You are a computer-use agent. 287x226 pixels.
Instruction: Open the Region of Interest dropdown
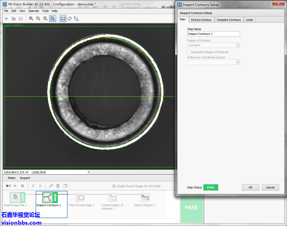[x=238, y=45]
